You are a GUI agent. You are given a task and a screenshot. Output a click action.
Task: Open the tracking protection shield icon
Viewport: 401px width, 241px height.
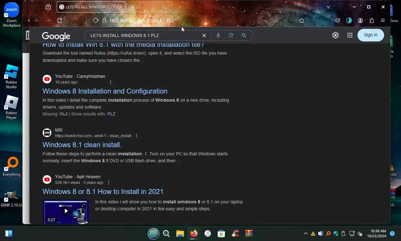96,20
